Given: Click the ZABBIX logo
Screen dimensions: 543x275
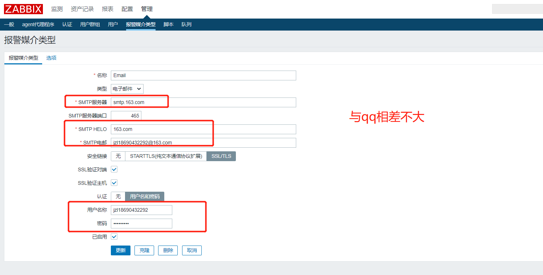Looking at the screenshot, I should pos(24,9).
